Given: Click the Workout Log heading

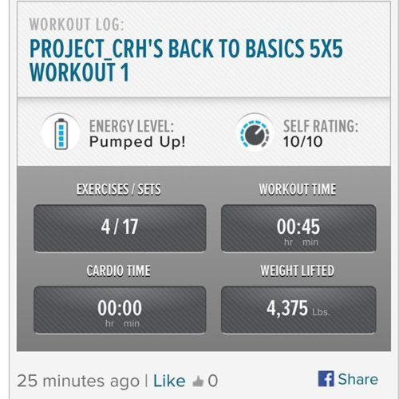Looking at the screenshot, I should click(77, 25).
